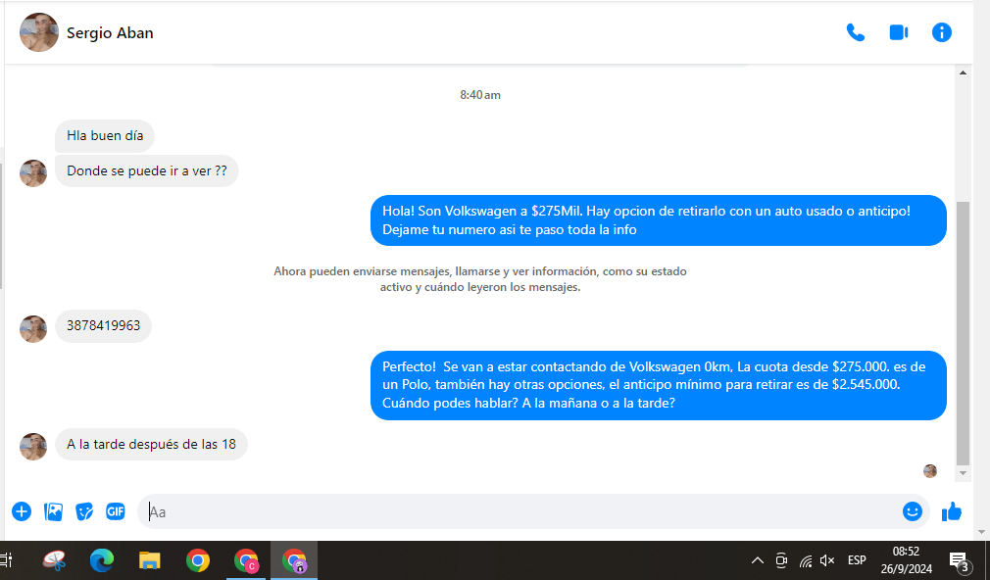Start a video call with Sergio Aban
The image size is (990, 580).
point(899,32)
